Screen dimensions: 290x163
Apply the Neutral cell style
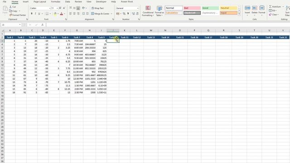[x=228, y=8]
